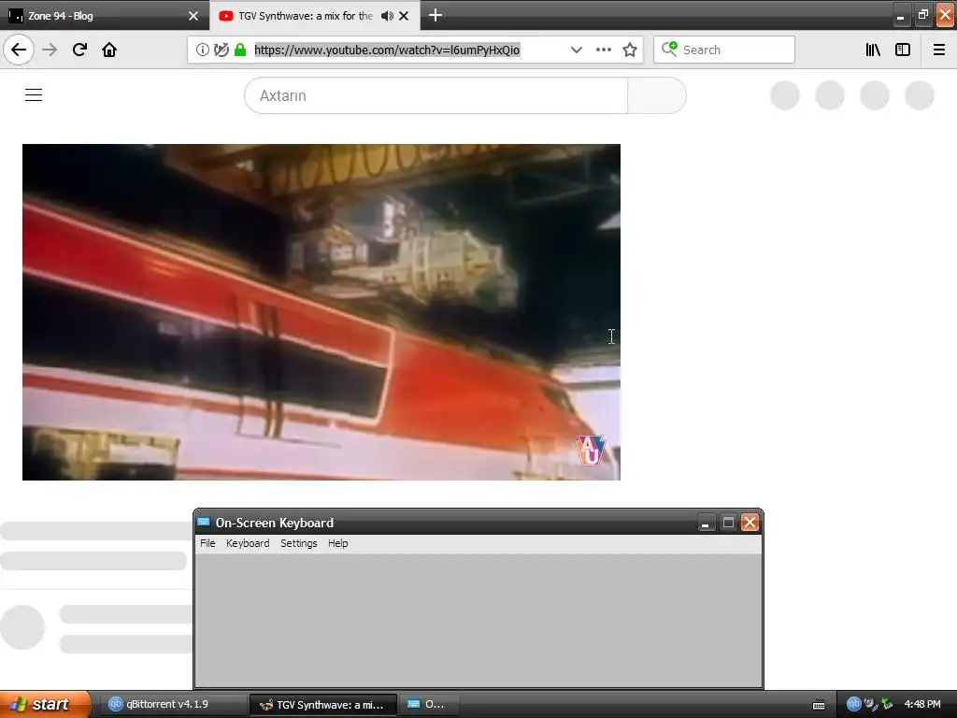Open the browser home page
The width and height of the screenshot is (957, 718).
tap(109, 50)
